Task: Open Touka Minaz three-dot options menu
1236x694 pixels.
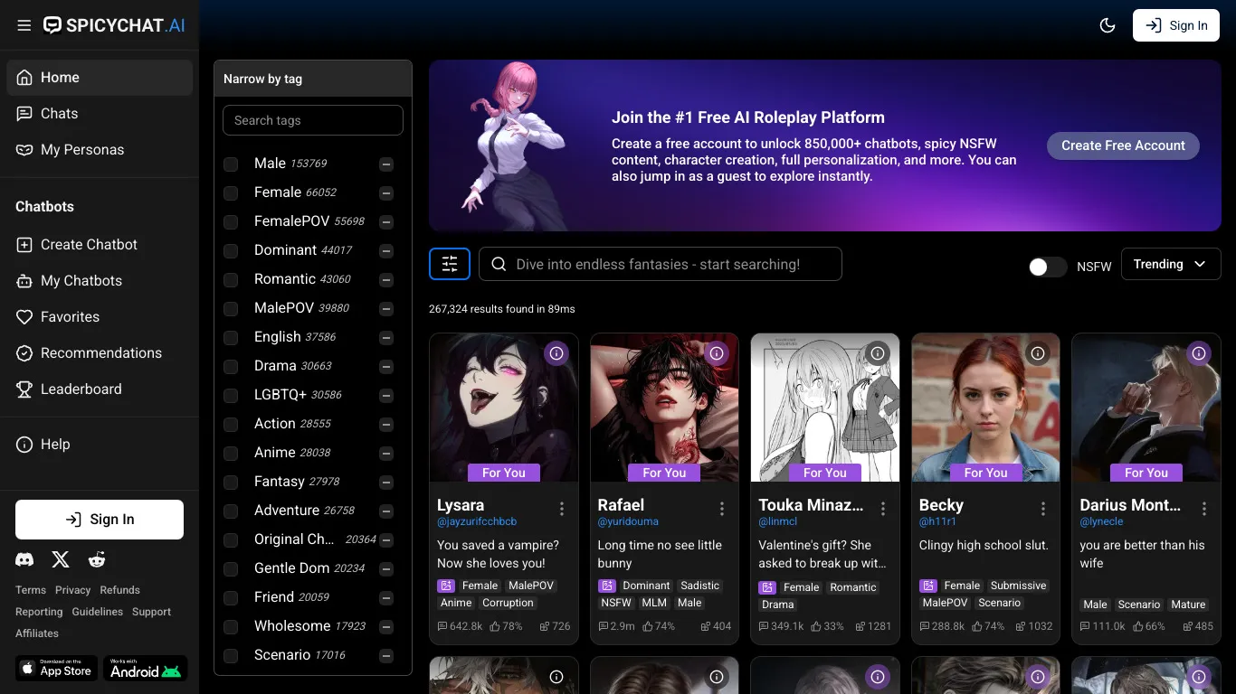Action: click(x=883, y=510)
